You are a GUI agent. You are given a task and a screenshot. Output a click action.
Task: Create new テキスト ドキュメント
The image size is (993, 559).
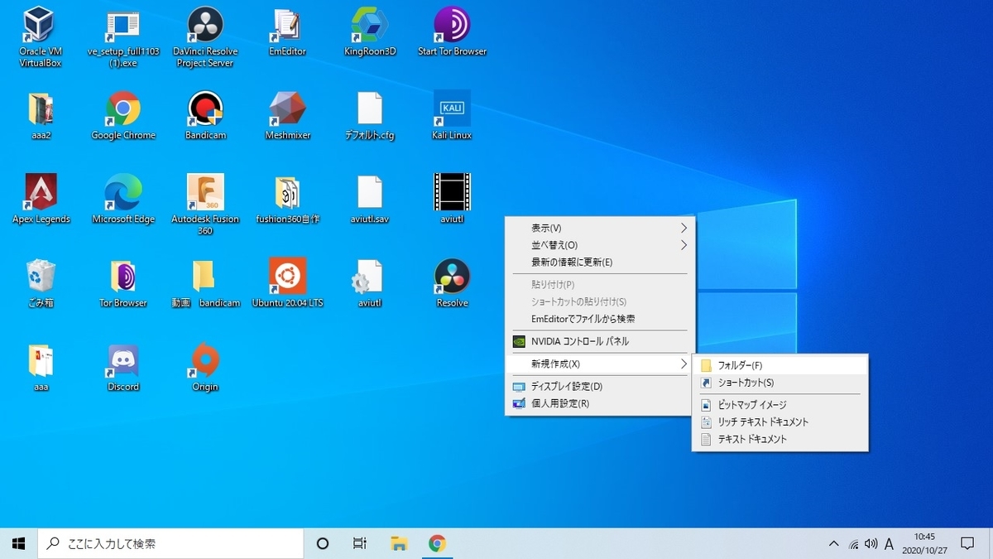pos(780,440)
